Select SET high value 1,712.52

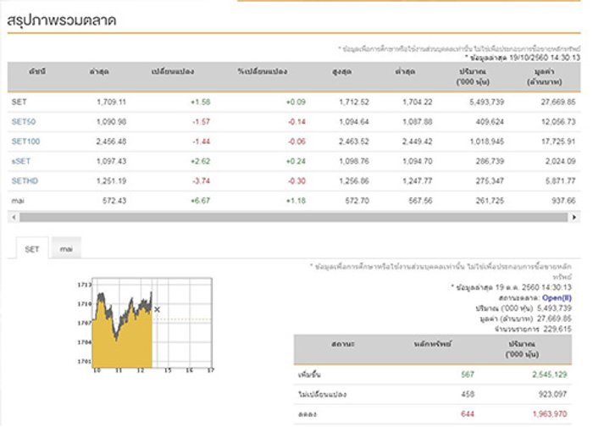354,103
